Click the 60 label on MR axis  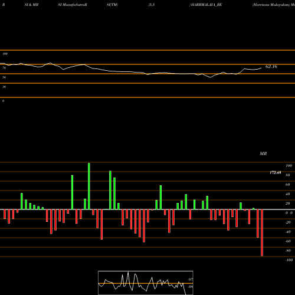288,185
